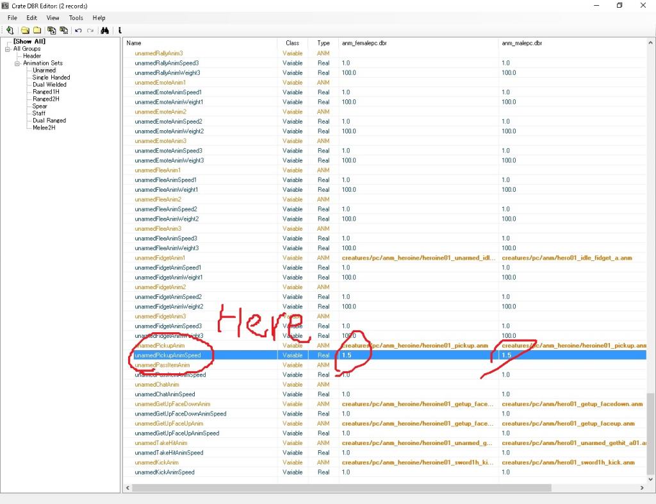This screenshot has width=656, height=504.
Task: Open the Tools menu
Action: pos(76,18)
